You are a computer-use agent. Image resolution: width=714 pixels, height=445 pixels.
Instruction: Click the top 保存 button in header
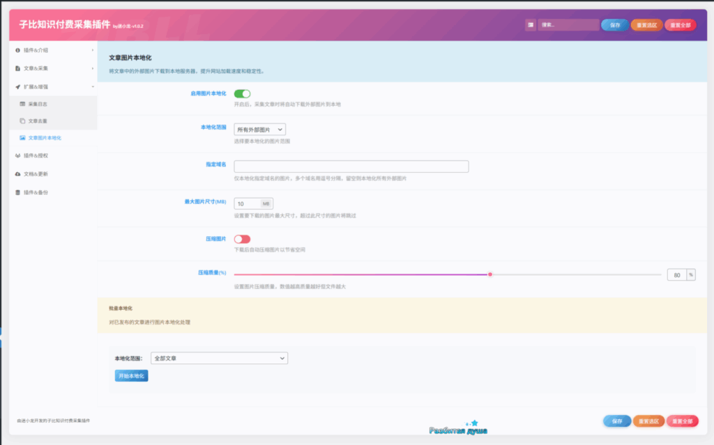coord(614,25)
